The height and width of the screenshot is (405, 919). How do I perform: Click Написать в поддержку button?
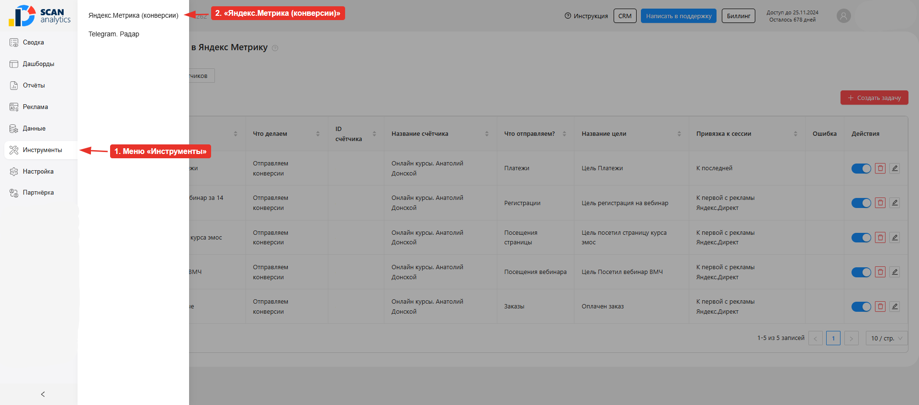[679, 16]
